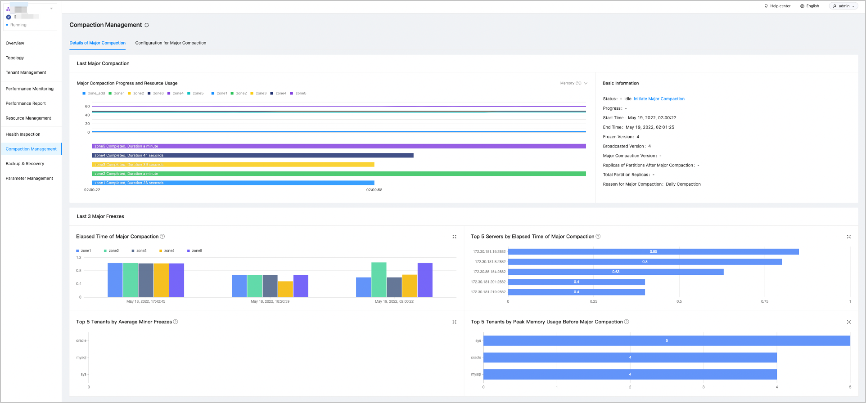
Task: Open the admin account dropdown arrow
Action: 853,6
